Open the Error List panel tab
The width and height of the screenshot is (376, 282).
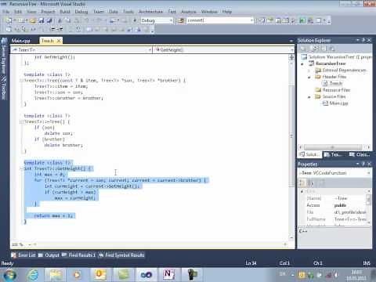(23, 255)
